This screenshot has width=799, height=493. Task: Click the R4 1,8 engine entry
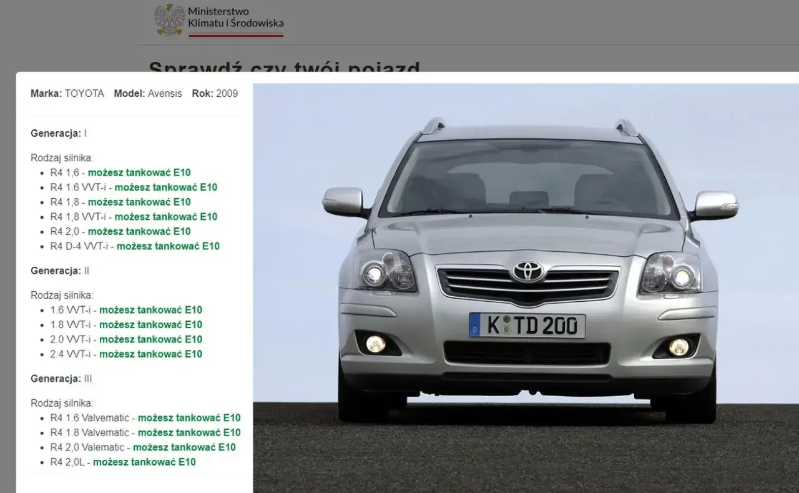64,202
